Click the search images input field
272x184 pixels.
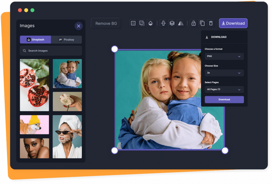(51, 51)
